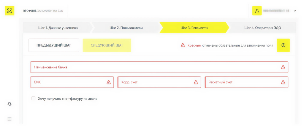Click the yellow app logo icon

coord(9,11)
